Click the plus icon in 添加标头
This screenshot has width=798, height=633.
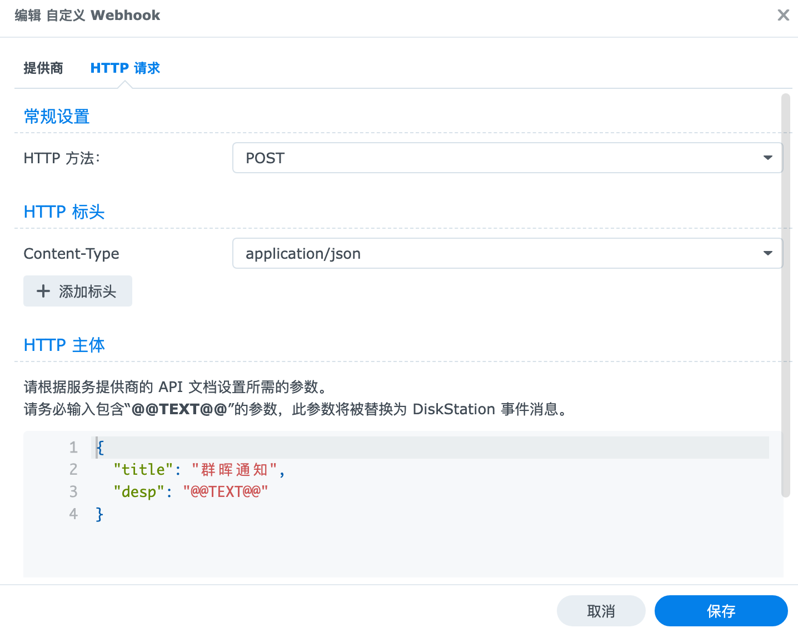pyautogui.click(x=43, y=291)
